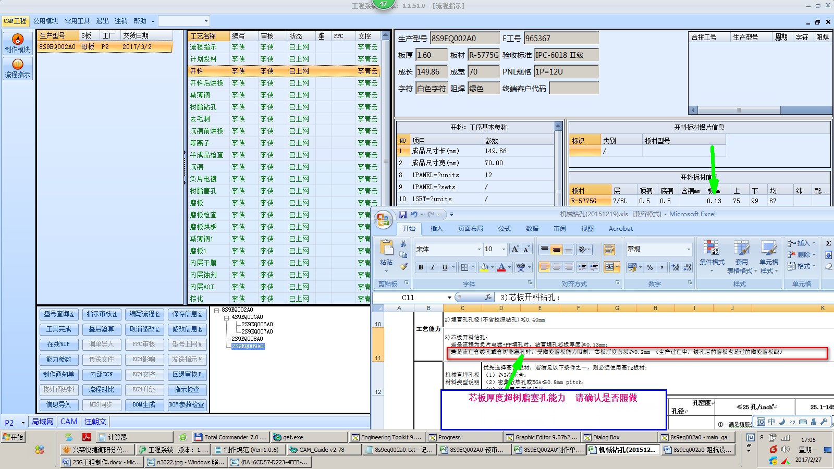Click the BOM参数检查 button
834x469 pixels.
point(187,405)
